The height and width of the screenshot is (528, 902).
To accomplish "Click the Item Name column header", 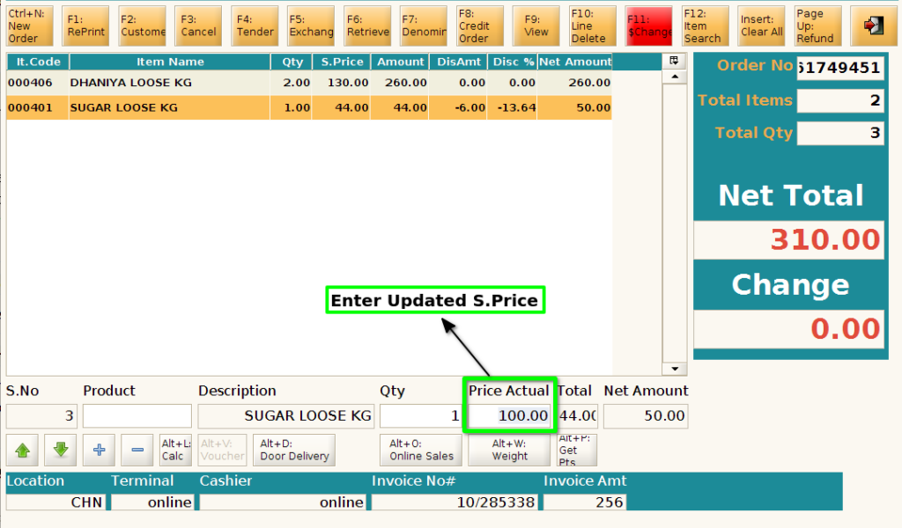I will click(x=170, y=62).
